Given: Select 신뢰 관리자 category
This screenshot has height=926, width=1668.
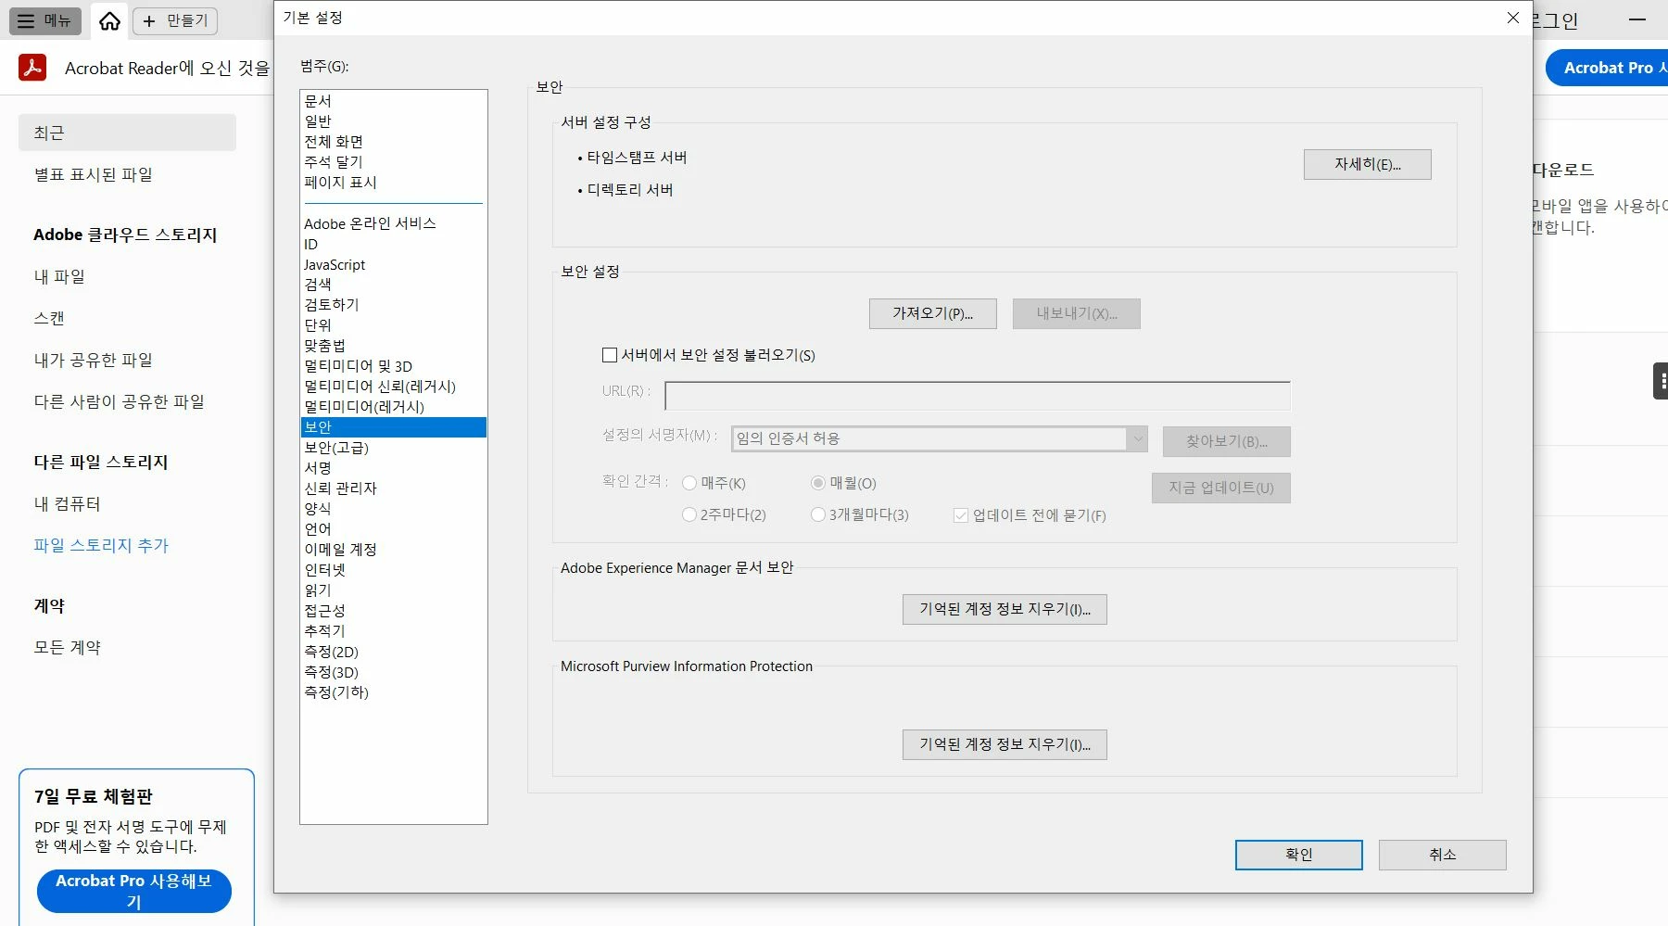Looking at the screenshot, I should pyautogui.click(x=393, y=488).
